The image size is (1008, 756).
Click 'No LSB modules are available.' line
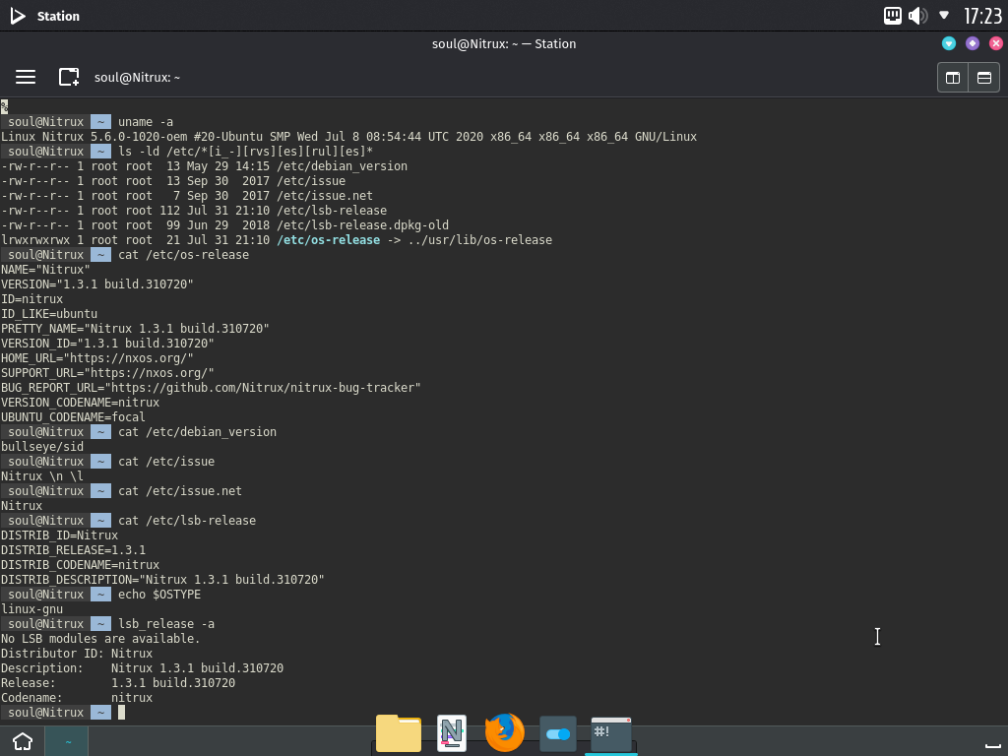tap(100, 639)
